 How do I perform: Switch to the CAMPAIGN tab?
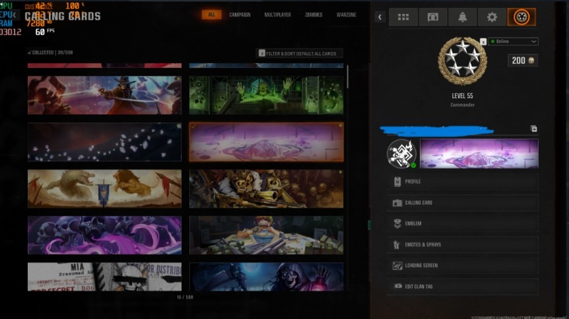[x=240, y=15]
